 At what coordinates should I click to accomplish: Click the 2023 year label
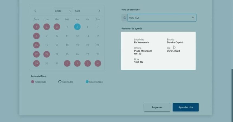coord(77,11)
